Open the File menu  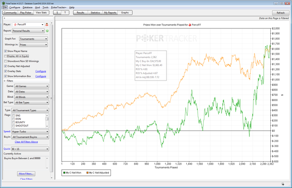(x=5, y=8)
